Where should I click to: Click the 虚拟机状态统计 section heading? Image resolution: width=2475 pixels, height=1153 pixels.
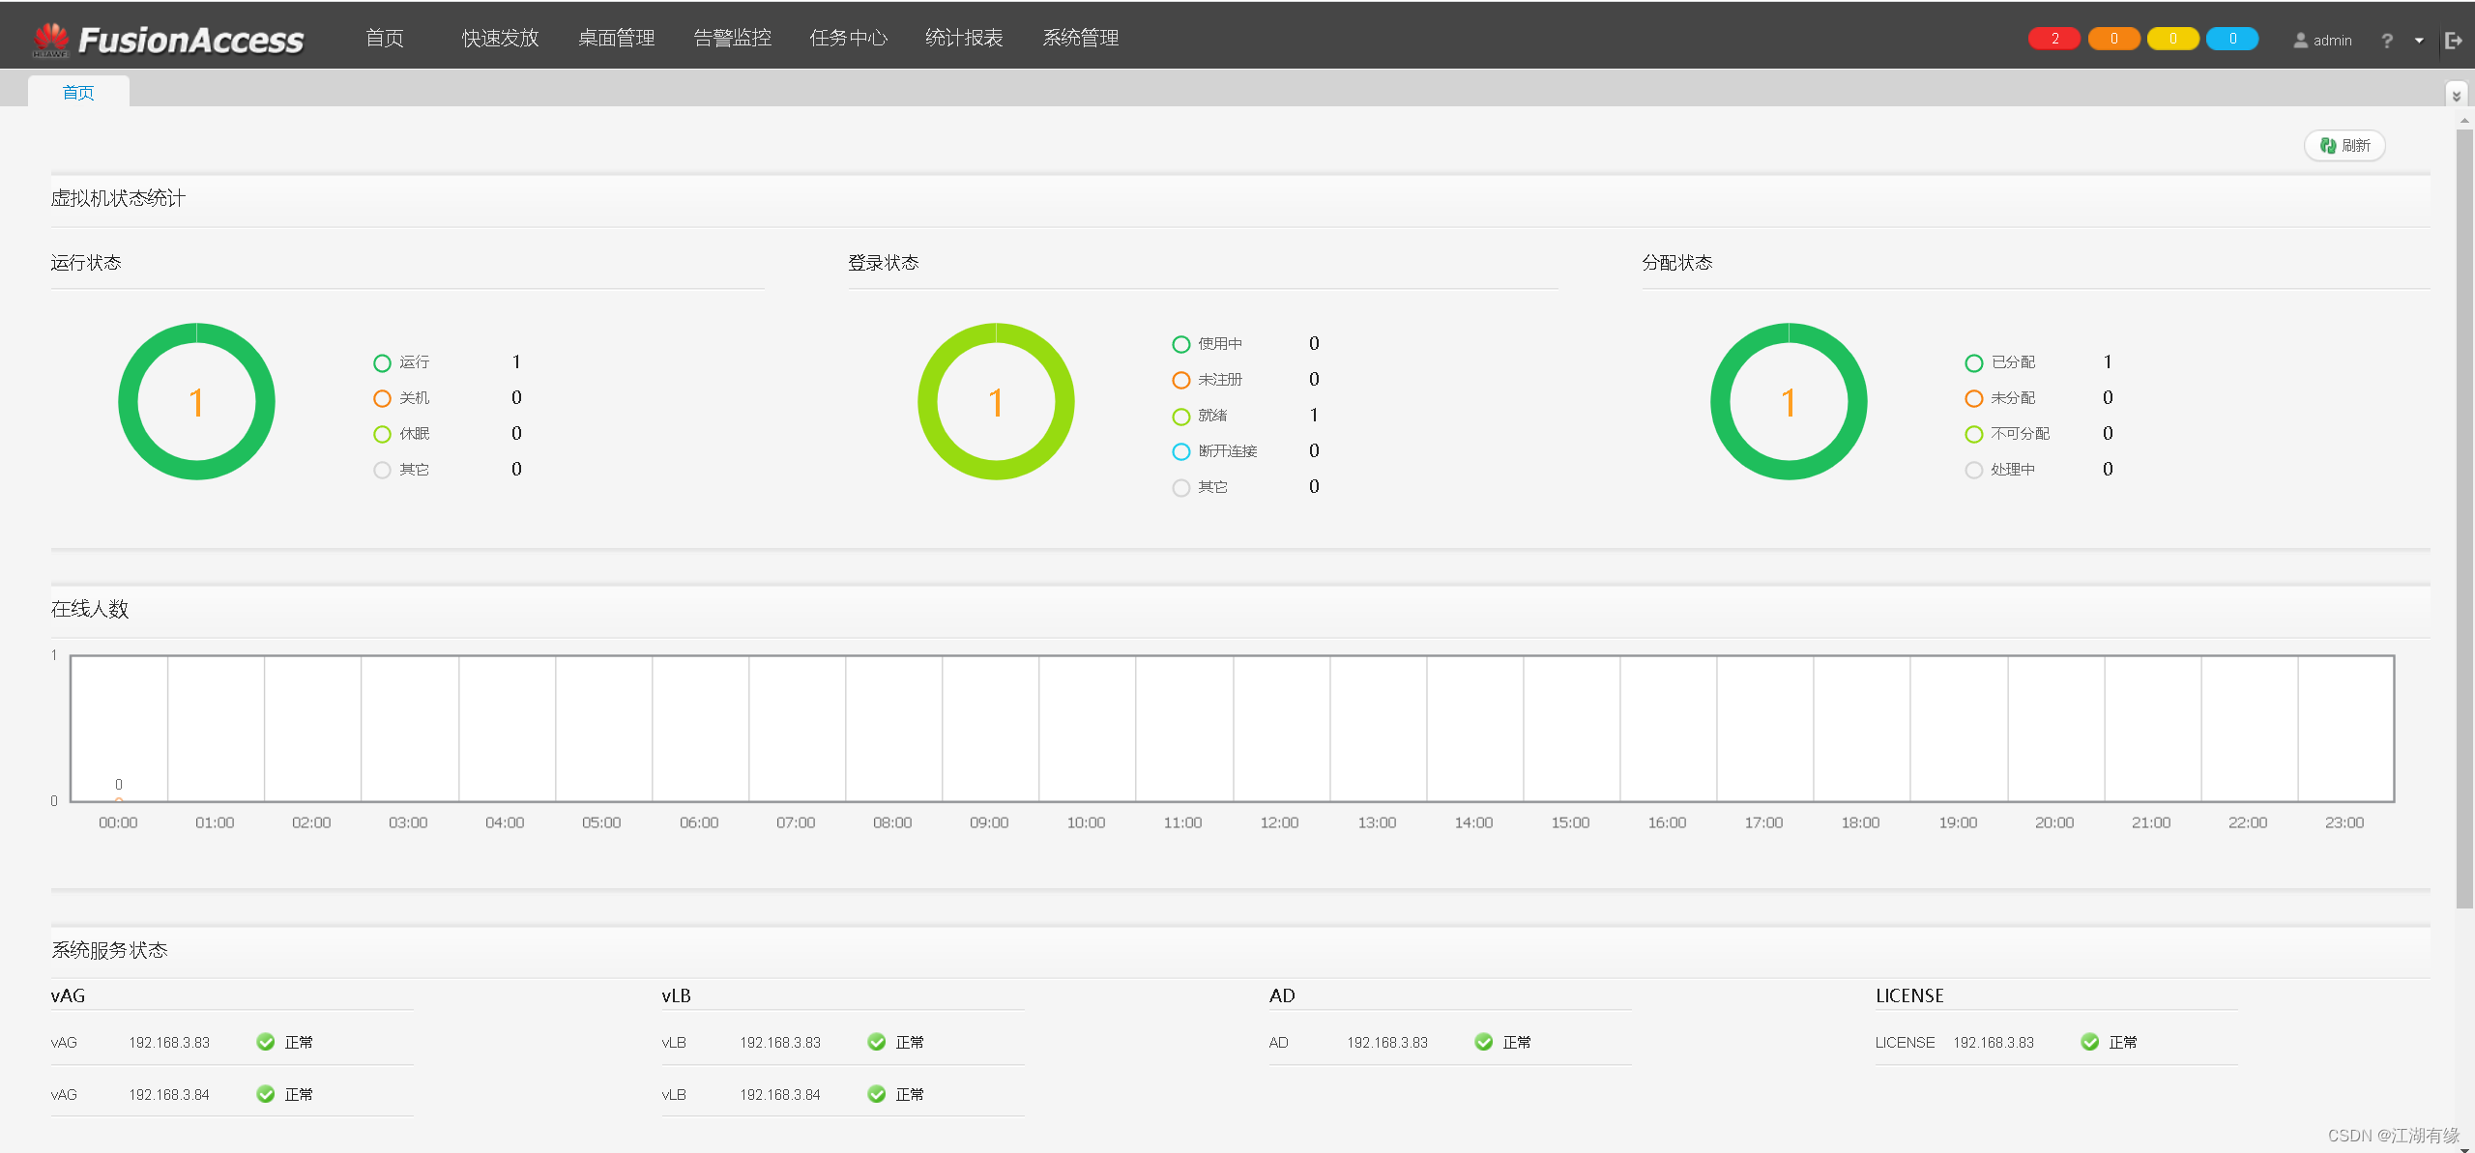(x=118, y=198)
